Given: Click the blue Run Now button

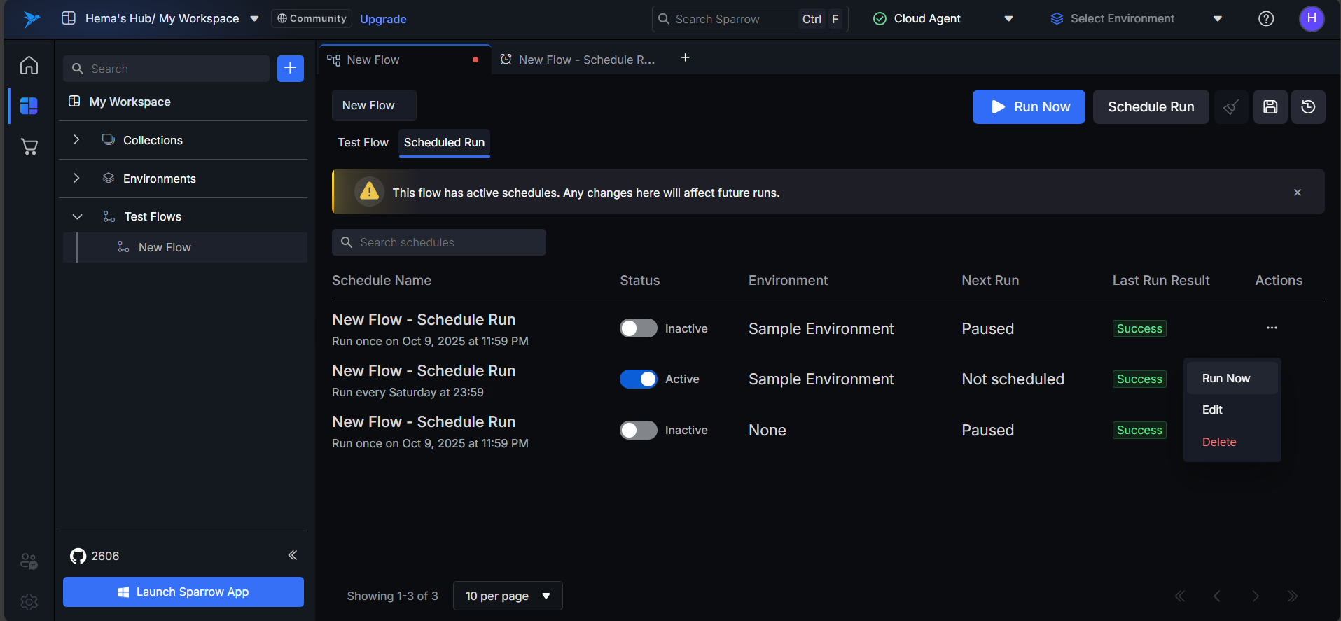Looking at the screenshot, I should (x=1028, y=106).
